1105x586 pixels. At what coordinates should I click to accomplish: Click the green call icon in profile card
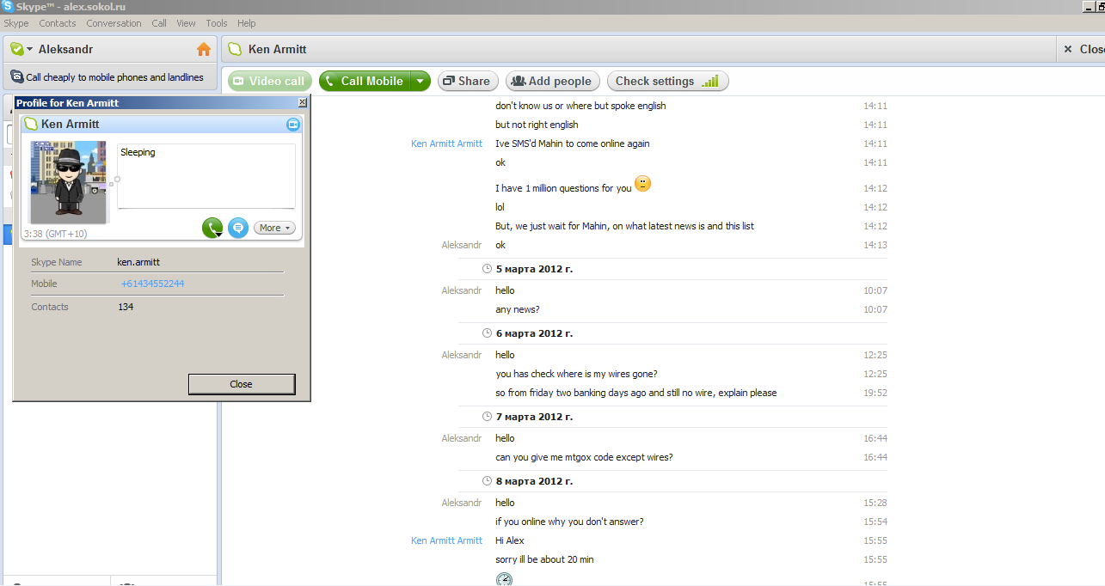[212, 228]
